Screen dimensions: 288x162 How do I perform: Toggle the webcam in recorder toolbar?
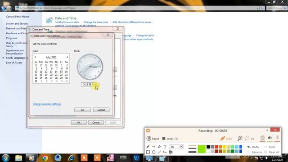pyautogui.click(x=262, y=138)
